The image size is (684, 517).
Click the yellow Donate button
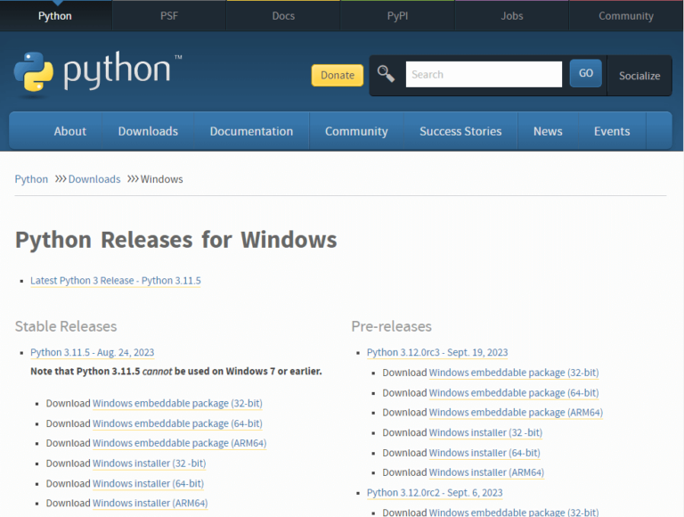pos(337,76)
